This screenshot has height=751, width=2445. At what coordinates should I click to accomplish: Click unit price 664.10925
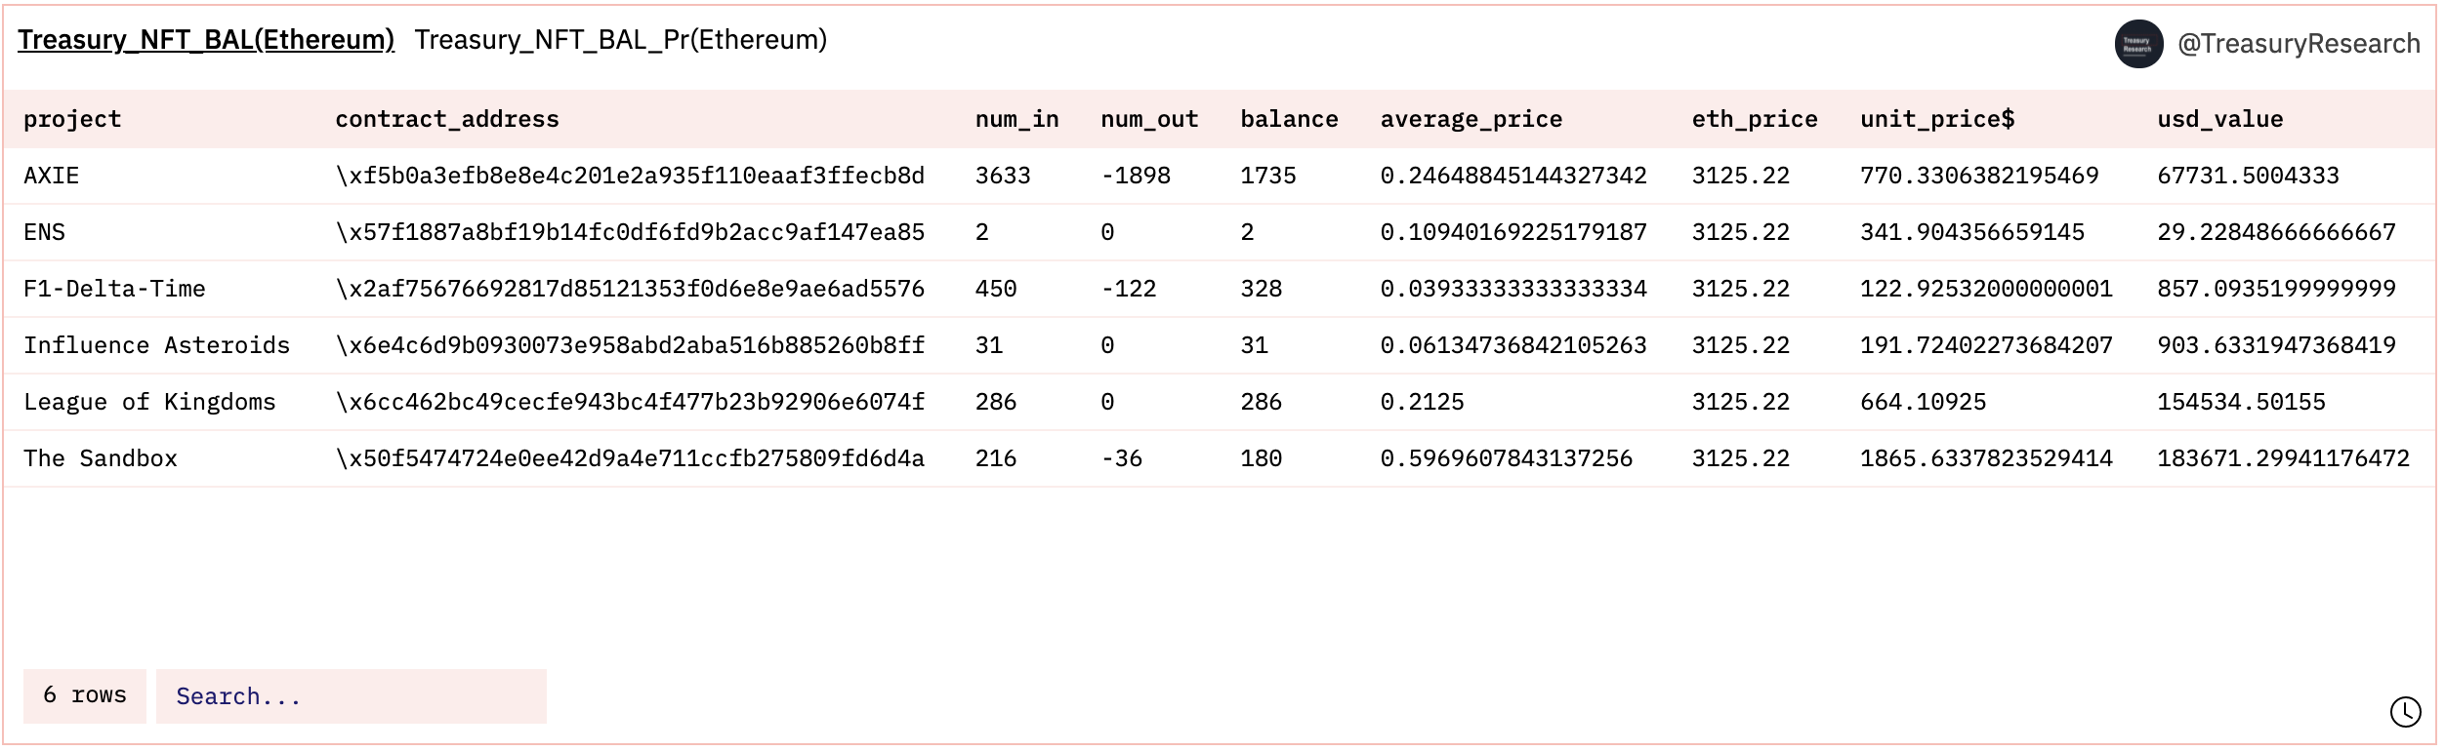1924,402
